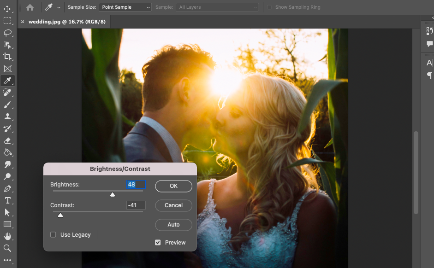Select the History Brush tool

7,129
